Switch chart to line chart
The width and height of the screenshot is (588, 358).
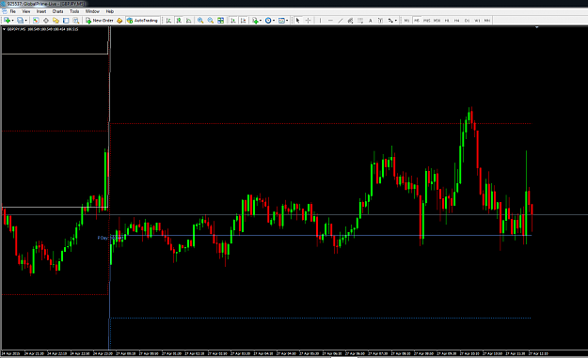coord(188,21)
